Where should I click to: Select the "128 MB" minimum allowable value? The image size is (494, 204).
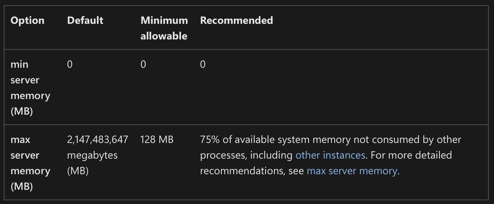(x=157, y=140)
